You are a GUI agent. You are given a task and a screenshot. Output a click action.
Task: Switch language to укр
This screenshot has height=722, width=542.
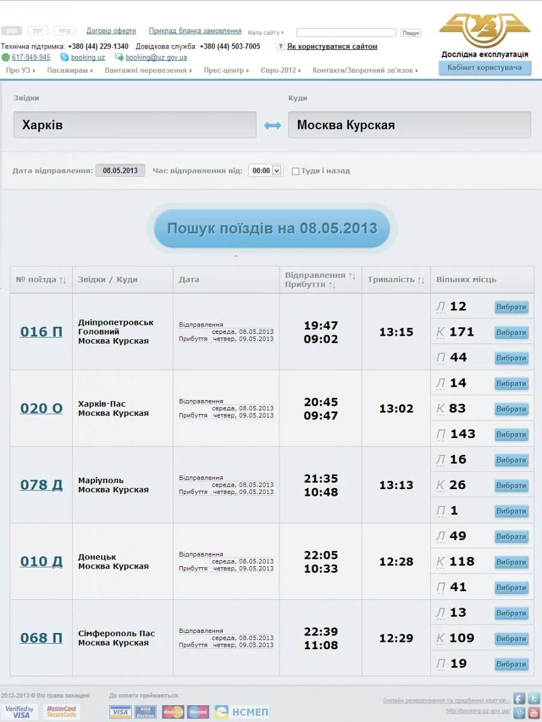(x=12, y=31)
